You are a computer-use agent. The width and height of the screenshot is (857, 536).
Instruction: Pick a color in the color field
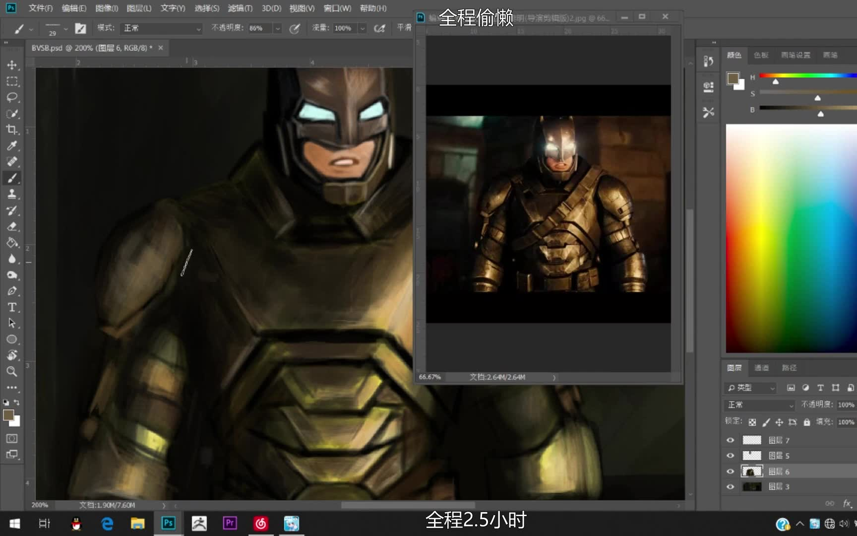point(792,238)
